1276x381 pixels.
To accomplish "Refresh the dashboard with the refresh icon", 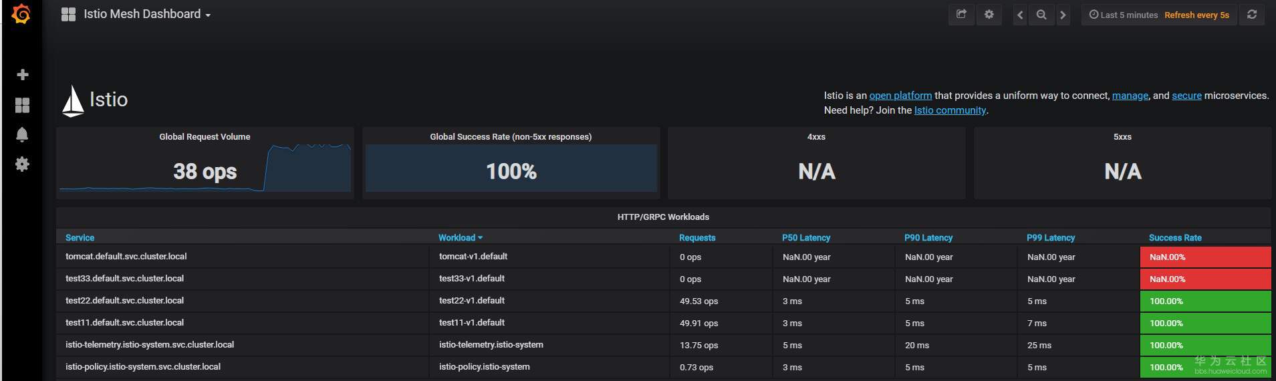I will tap(1252, 15).
